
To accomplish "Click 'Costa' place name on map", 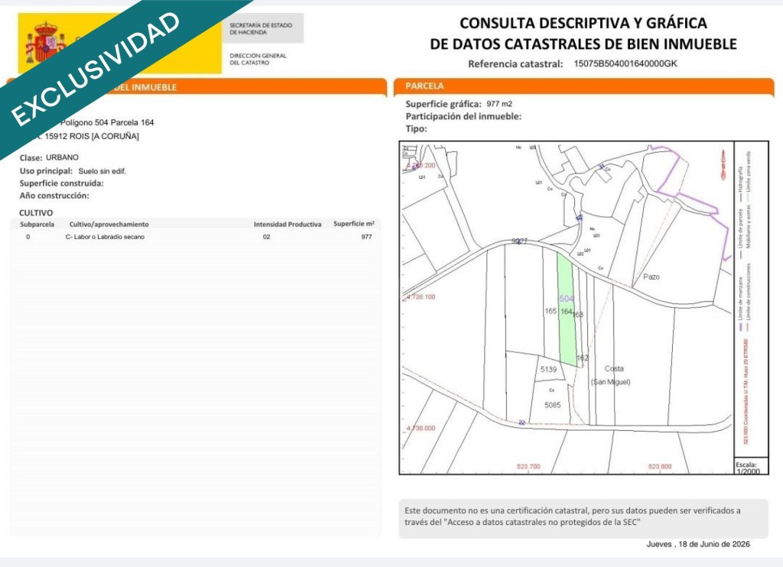I will click(614, 369).
